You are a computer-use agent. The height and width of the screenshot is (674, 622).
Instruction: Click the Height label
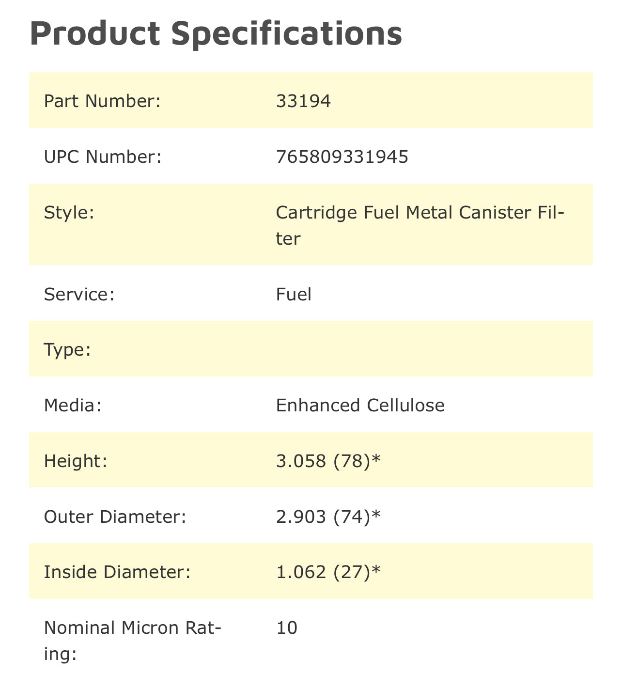pyautogui.click(x=75, y=461)
